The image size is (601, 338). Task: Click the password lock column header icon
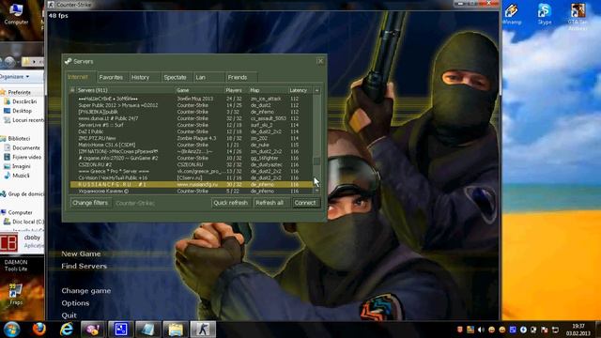point(72,90)
